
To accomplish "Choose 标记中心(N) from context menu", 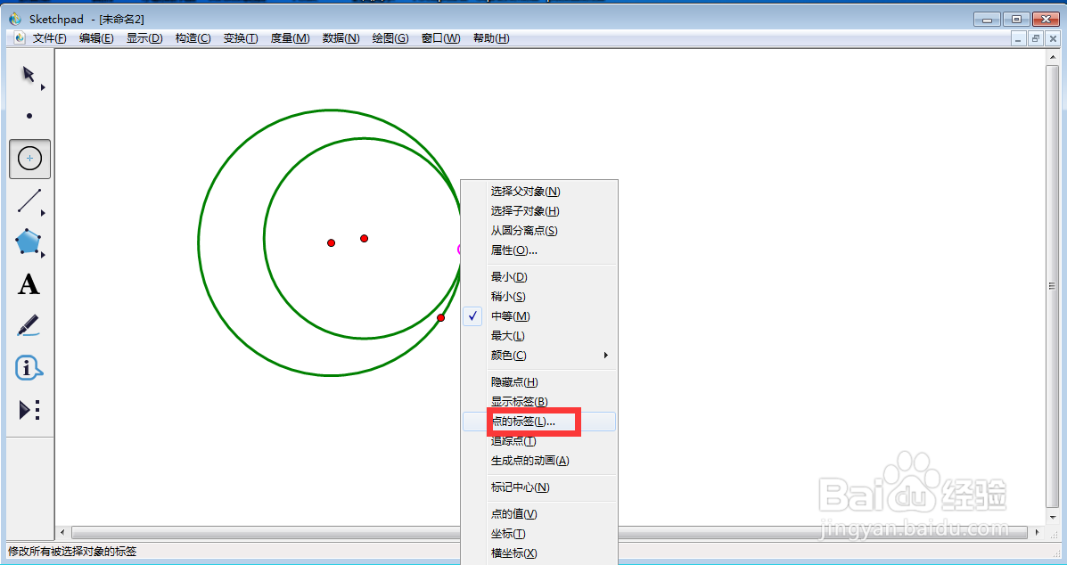I will click(x=539, y=487).
